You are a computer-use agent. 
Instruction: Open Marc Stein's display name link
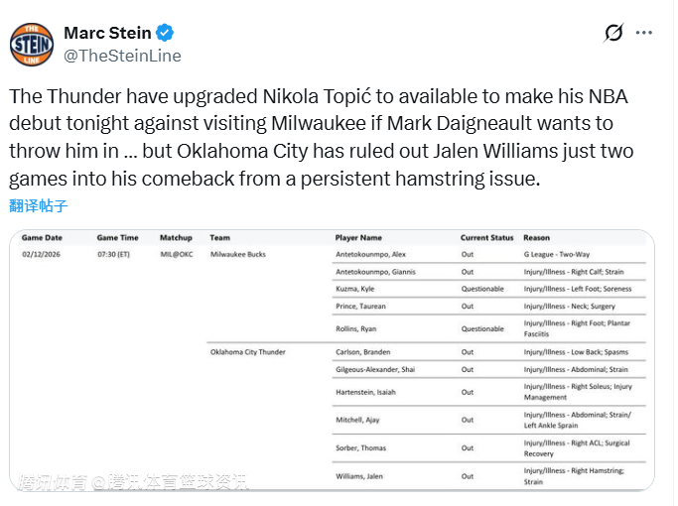[105, 33]
